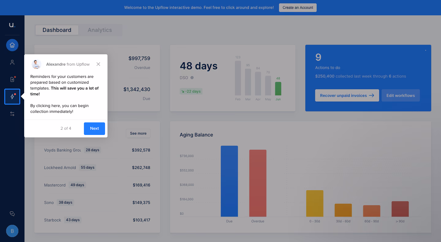Click the green Jun DSO bar
The height and width of the screenshot is (242, 441).
(278, 89)
